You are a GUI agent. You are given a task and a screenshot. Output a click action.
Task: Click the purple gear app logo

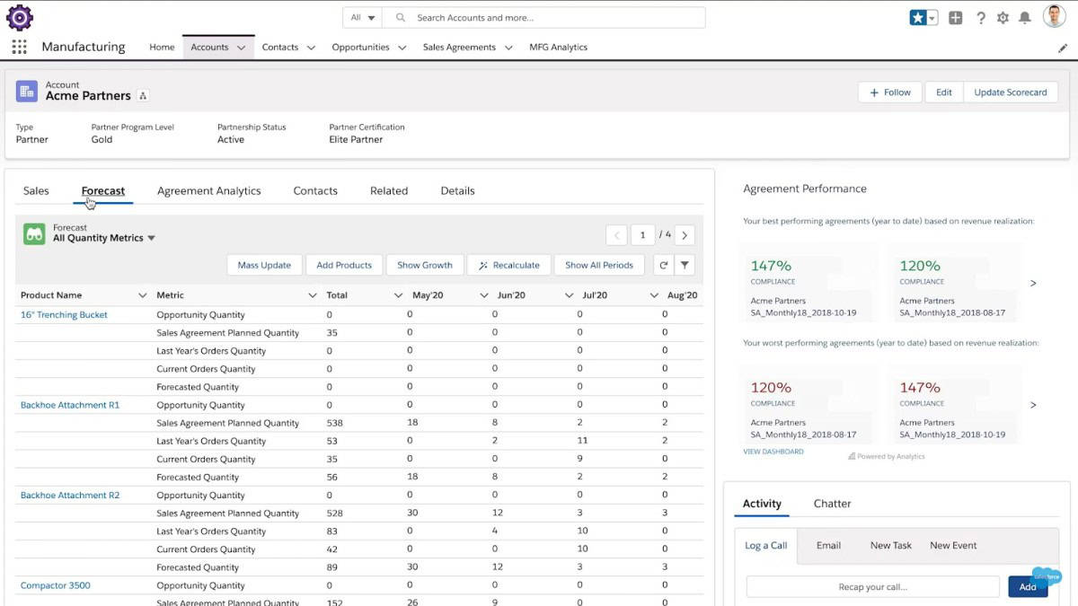coord(19,17)
